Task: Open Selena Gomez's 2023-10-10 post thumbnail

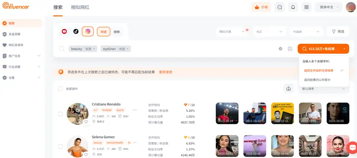Action: click(x=227, y=146)
